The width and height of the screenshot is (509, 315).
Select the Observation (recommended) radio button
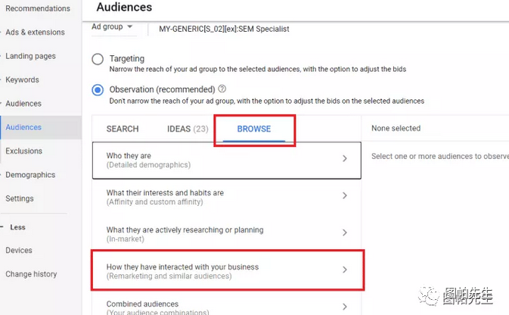tap(98, 90)
